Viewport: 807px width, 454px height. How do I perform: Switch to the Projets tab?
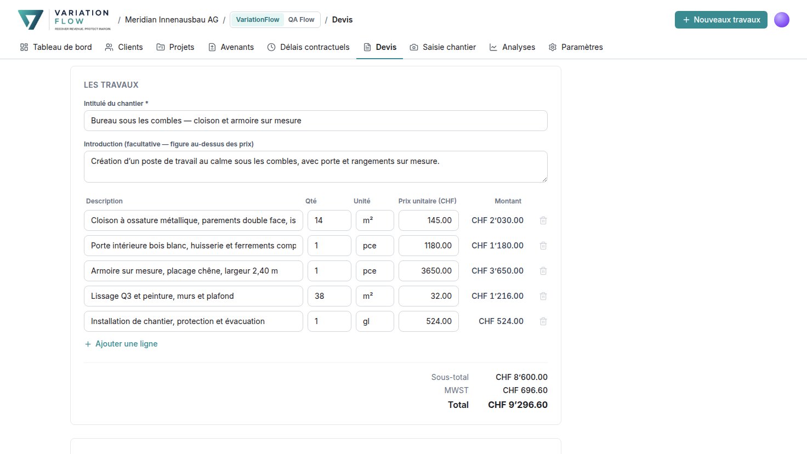pos(175,47)
